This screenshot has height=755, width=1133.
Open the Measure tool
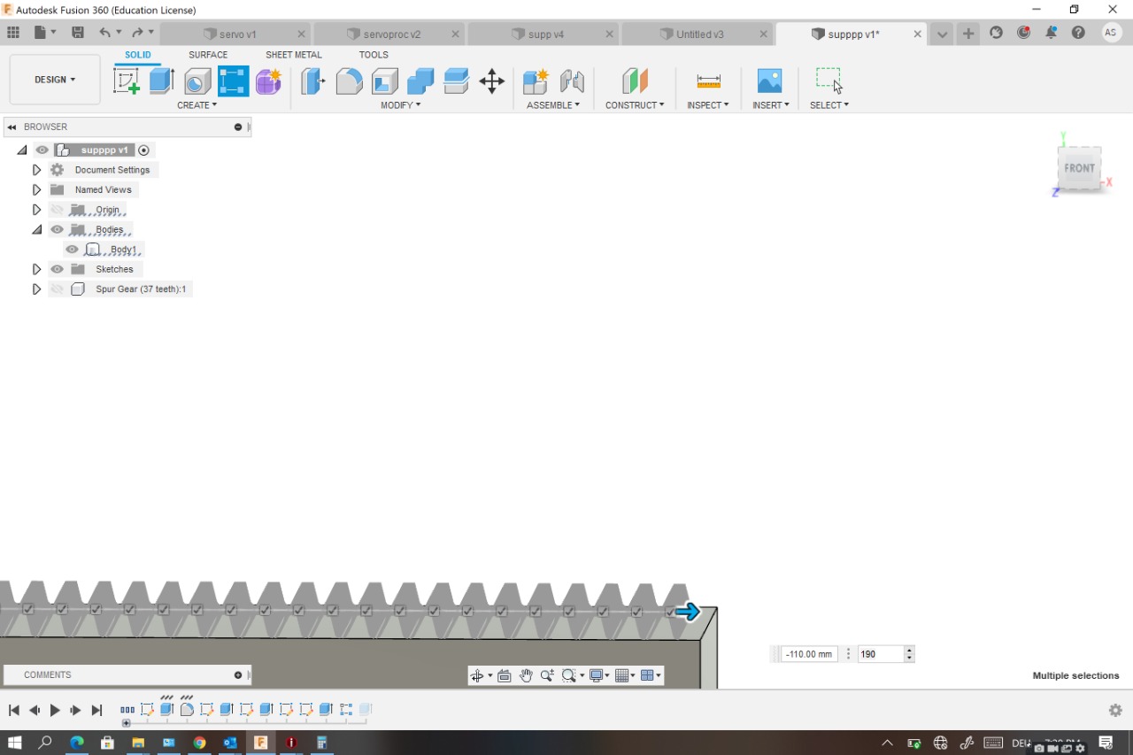tap(708, 81)
